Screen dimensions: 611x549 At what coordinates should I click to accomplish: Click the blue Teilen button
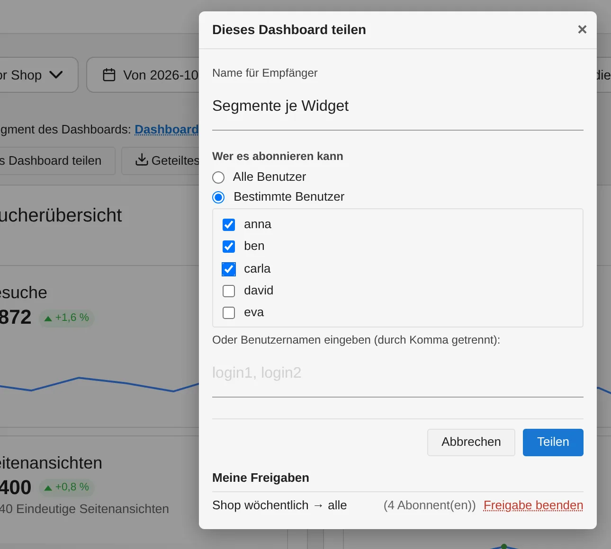tap(553, 442)
